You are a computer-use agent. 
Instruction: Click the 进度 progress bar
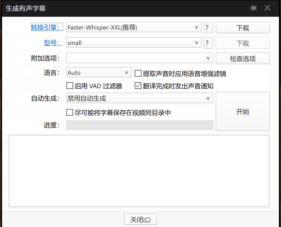click(140, 125)
